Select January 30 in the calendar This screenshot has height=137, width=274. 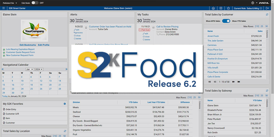click(13, 93)
